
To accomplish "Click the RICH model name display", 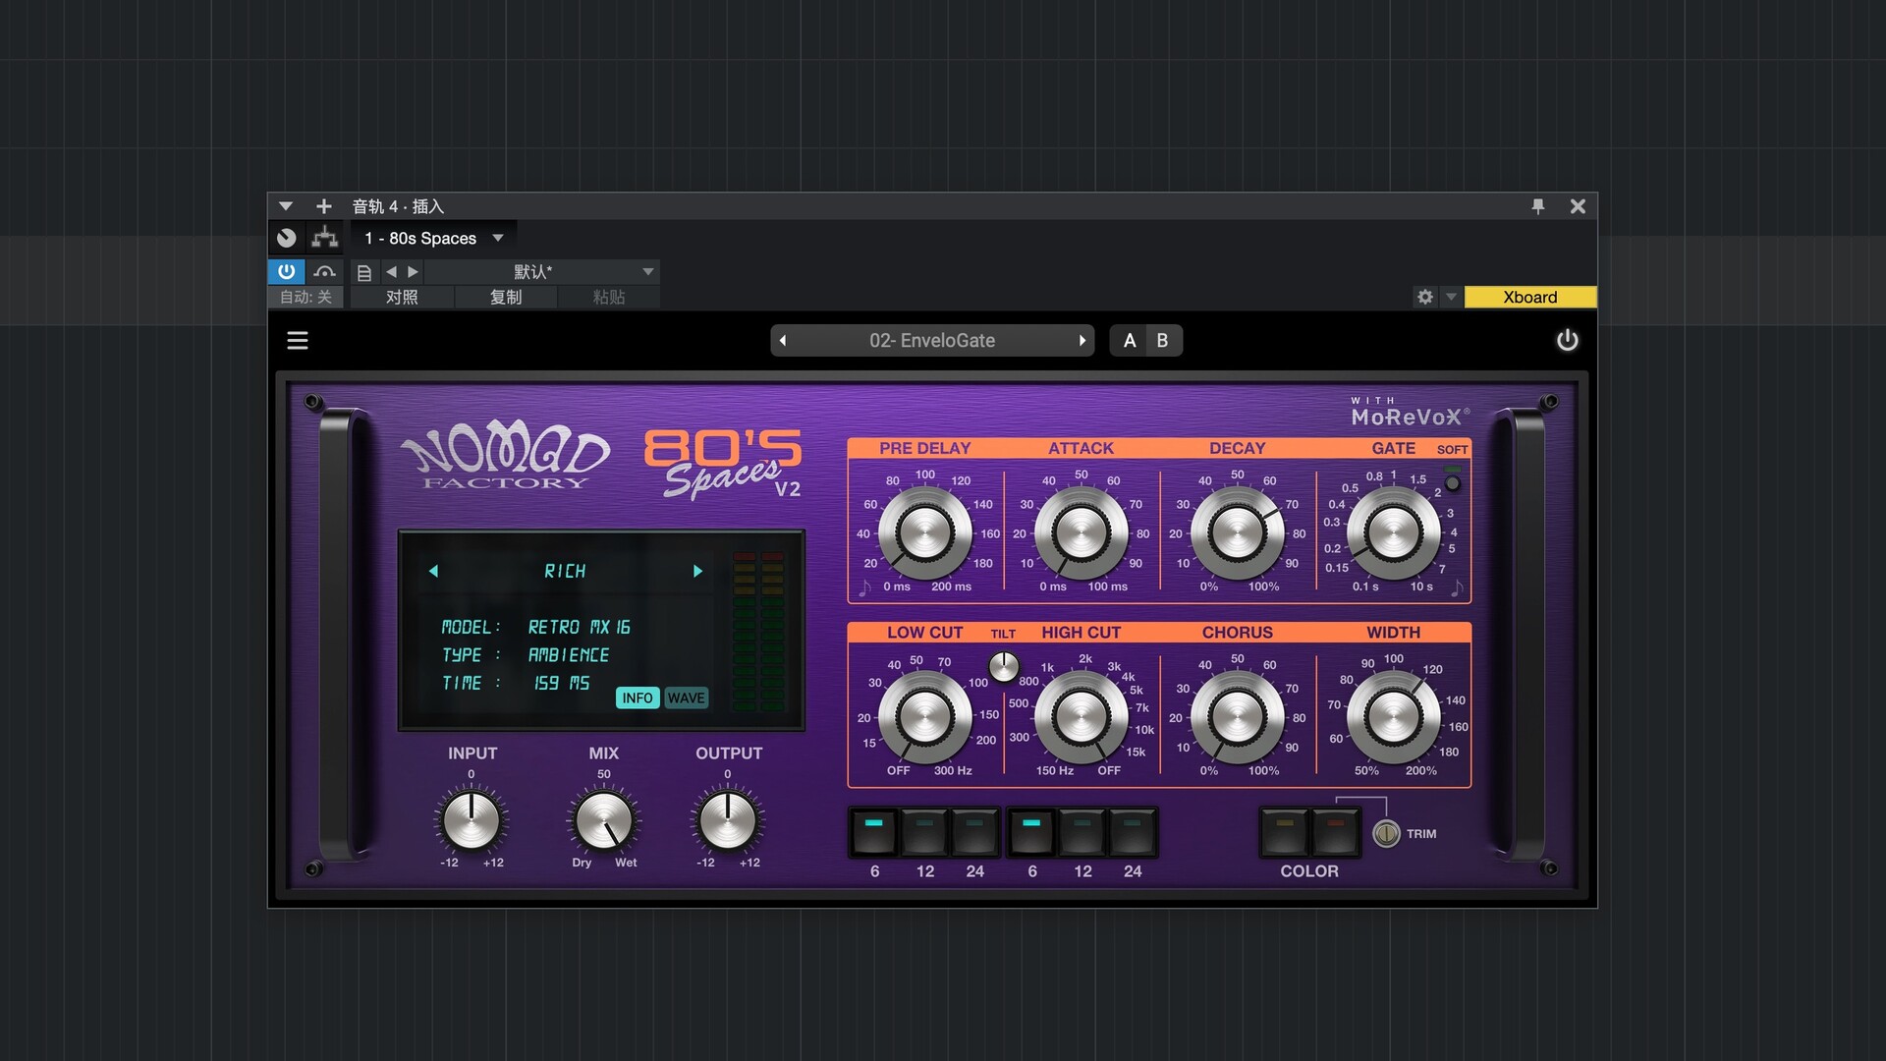I will [565, 571].
